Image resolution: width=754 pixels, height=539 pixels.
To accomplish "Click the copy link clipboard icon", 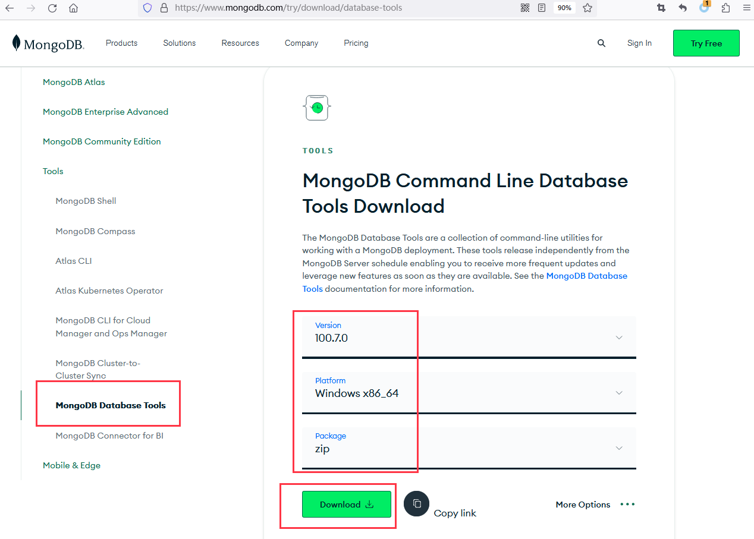I will pos(417,504).
